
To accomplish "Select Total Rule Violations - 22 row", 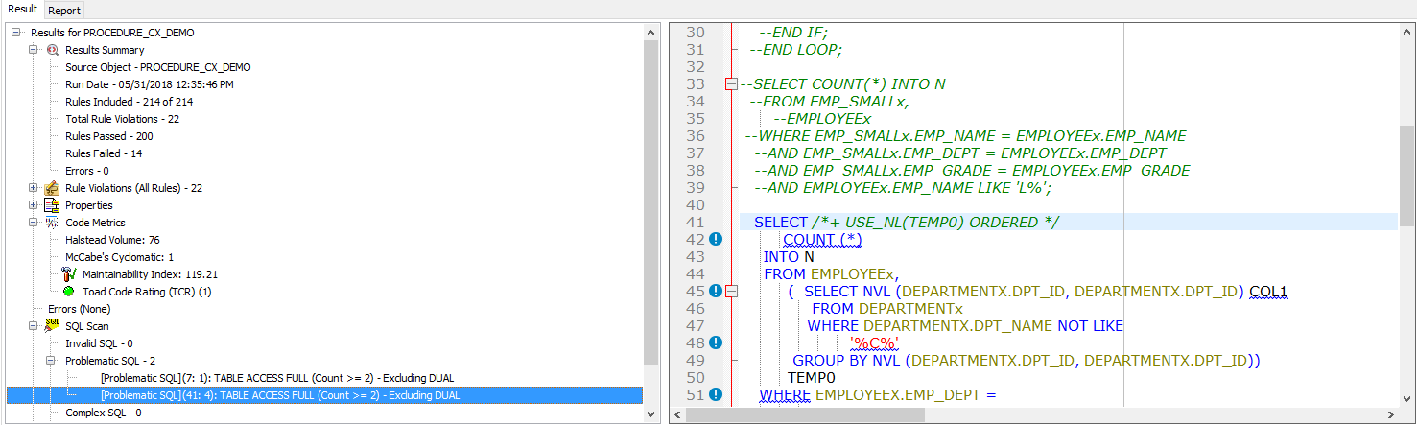I will click(123, 119).
